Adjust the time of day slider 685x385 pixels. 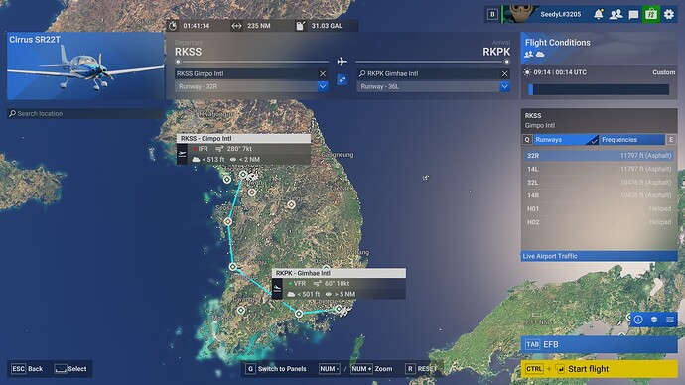tap(599, 89)
